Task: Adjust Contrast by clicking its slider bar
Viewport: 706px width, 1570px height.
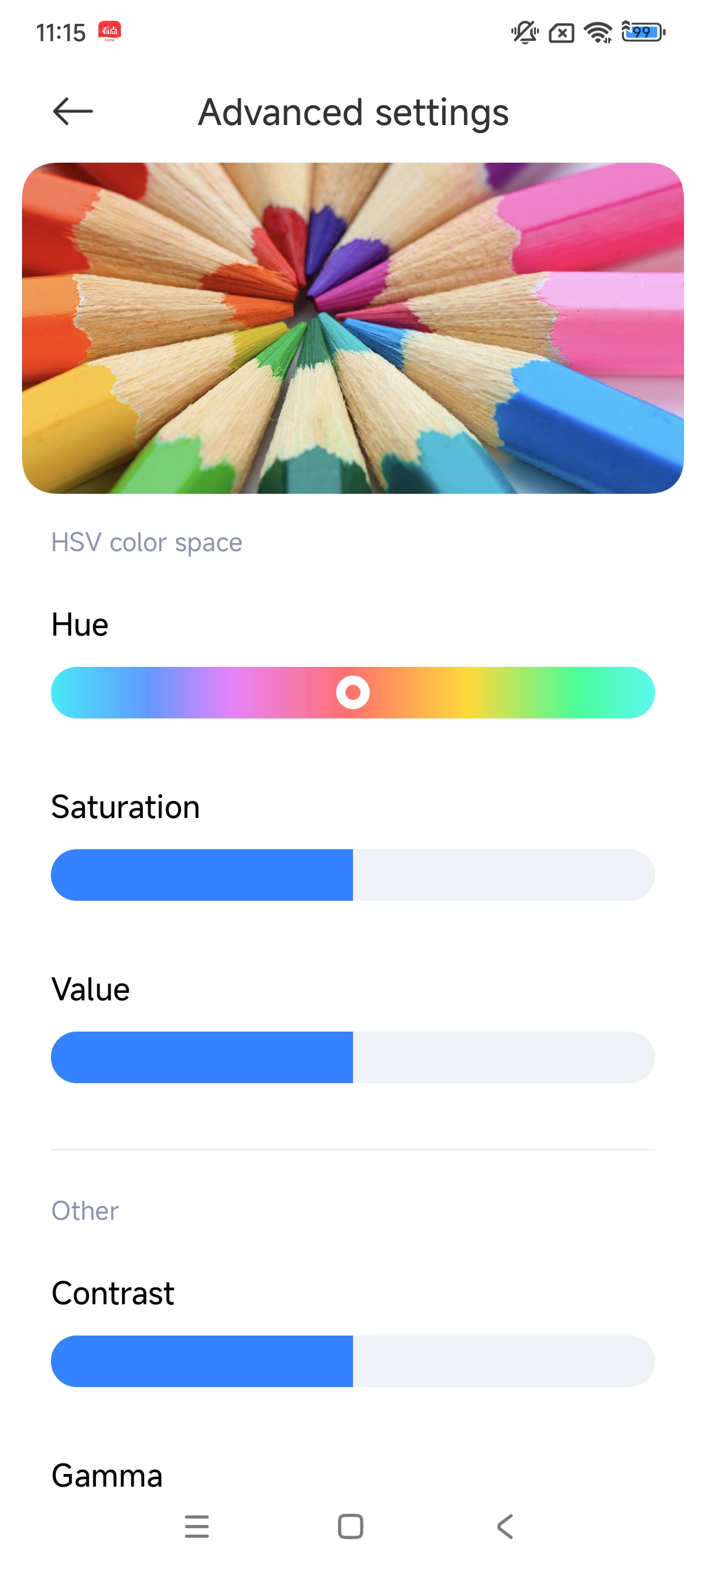Action: [352, 1361]
